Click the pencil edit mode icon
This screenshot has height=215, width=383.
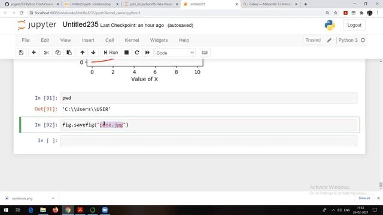pos(329,40)
